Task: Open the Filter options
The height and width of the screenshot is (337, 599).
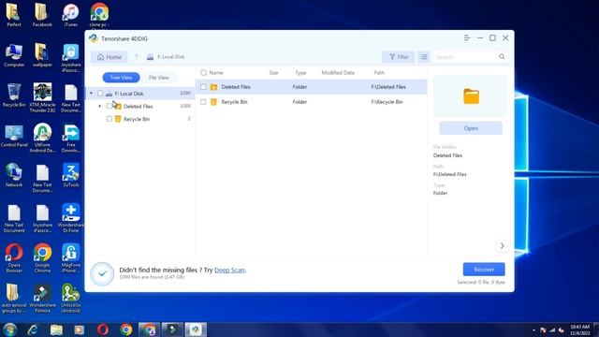Action: (399, 57)
